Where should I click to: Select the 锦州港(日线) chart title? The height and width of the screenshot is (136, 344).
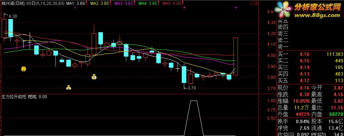(11, 3)
